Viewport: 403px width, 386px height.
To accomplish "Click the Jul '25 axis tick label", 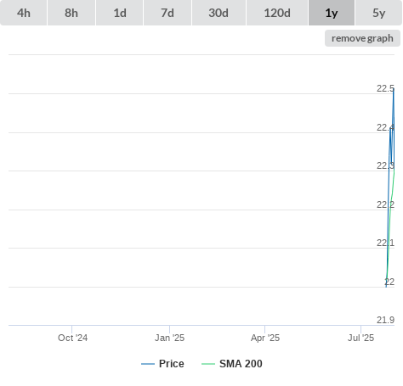I will pos(360,338).
